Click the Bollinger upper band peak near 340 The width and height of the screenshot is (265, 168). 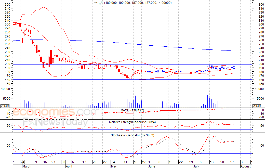[x=43, y=7]
